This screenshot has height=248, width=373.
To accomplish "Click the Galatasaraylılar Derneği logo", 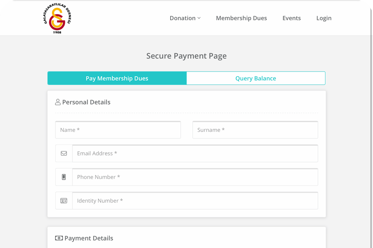I will point(57,18).
